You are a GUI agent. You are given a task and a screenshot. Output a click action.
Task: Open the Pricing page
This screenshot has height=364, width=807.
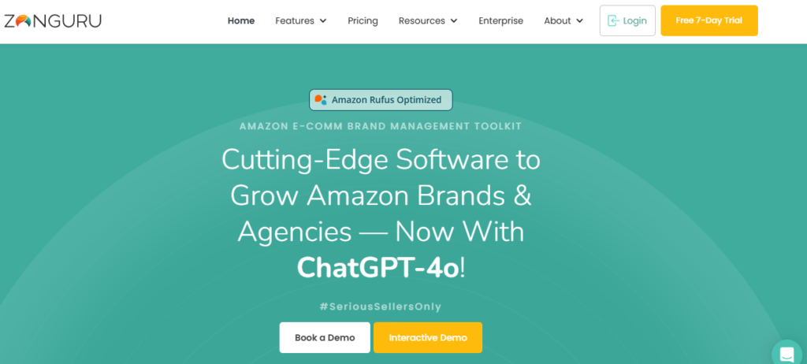363,20
